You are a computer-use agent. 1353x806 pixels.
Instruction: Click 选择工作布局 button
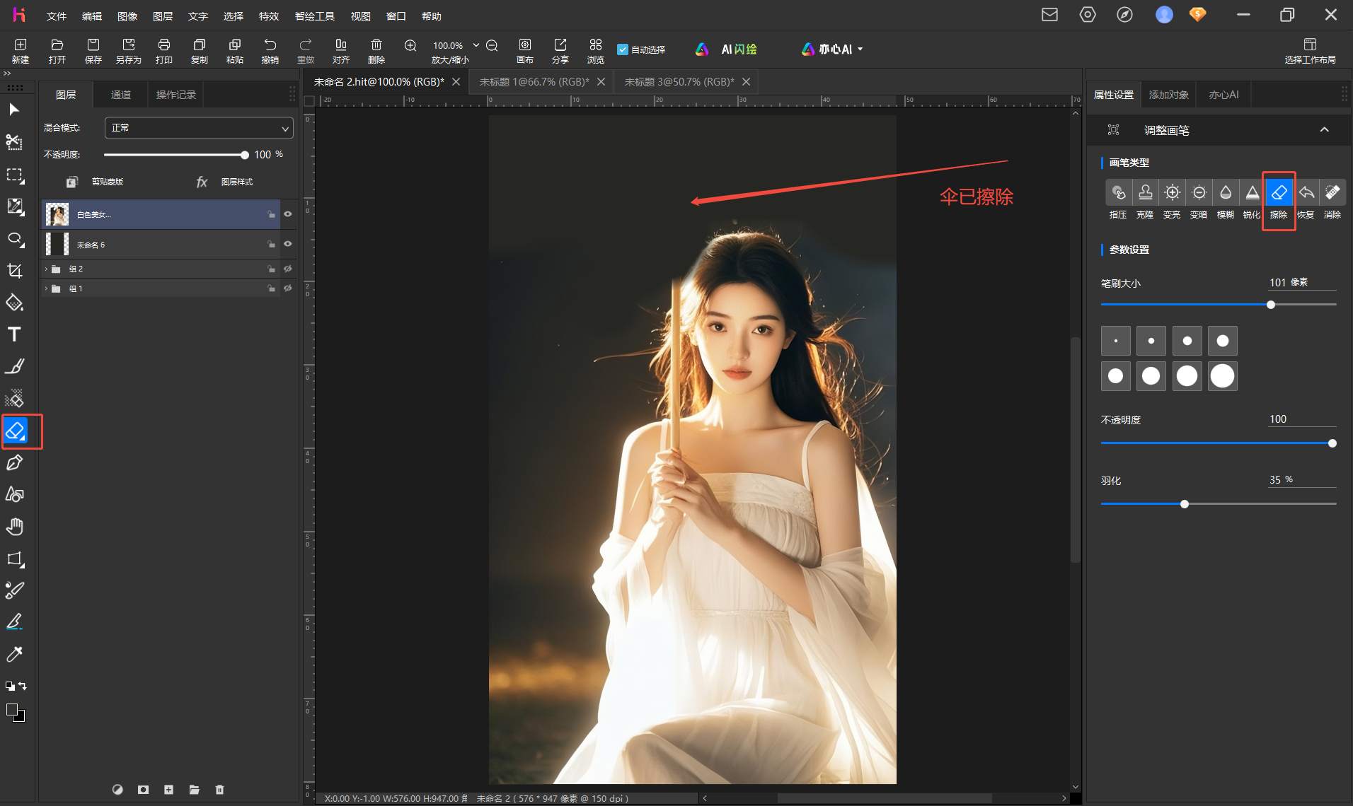pos(1310,51)
